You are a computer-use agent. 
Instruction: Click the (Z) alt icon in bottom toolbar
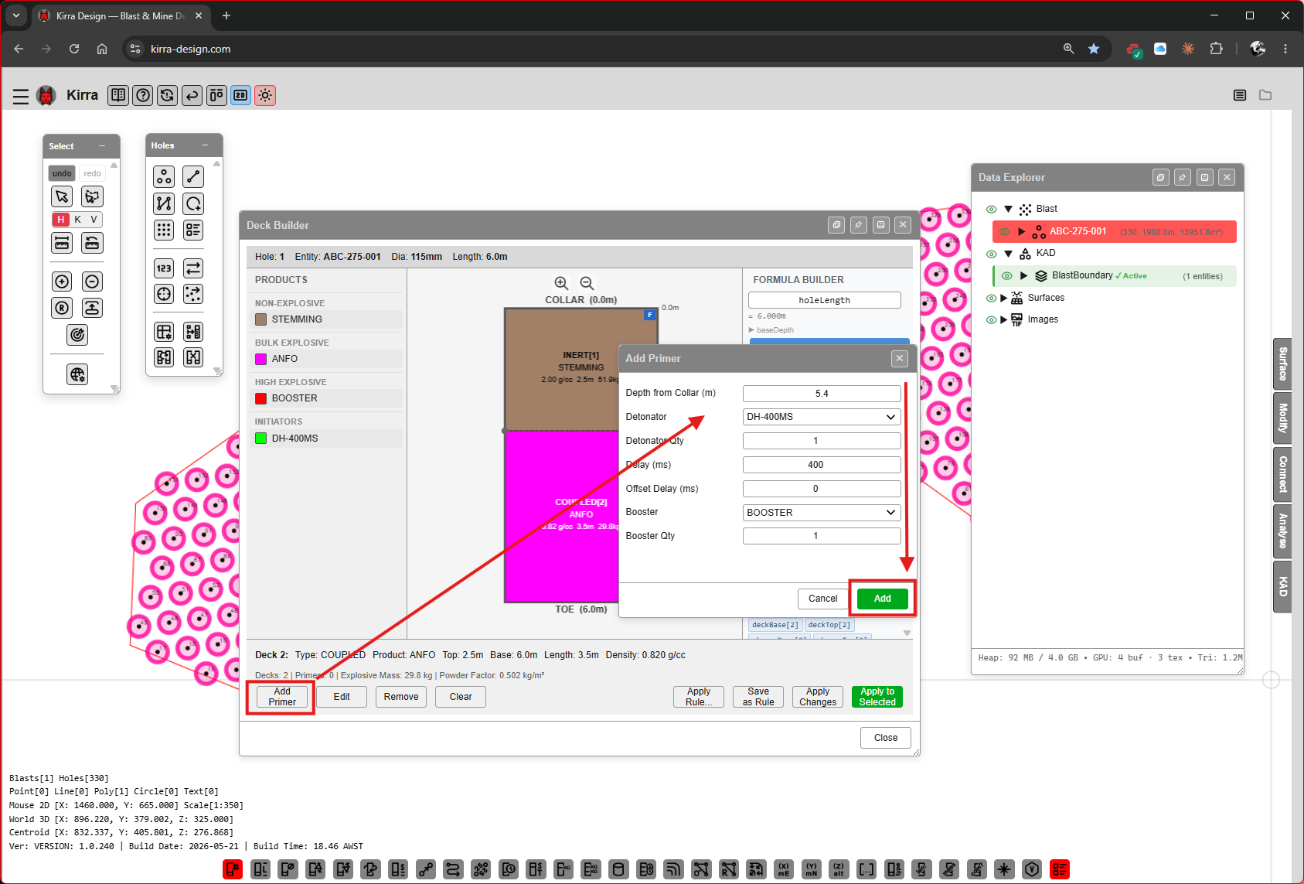click(x=839, y=869)
